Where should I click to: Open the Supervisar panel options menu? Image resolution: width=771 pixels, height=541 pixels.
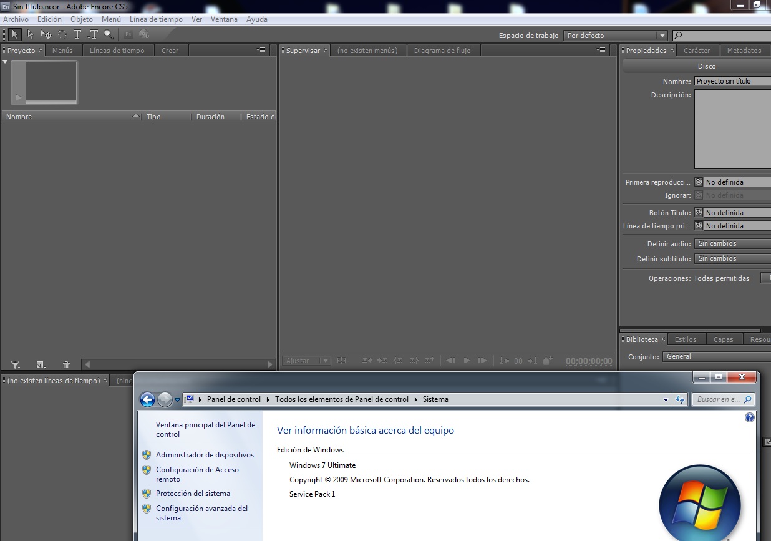coord(601,50)
